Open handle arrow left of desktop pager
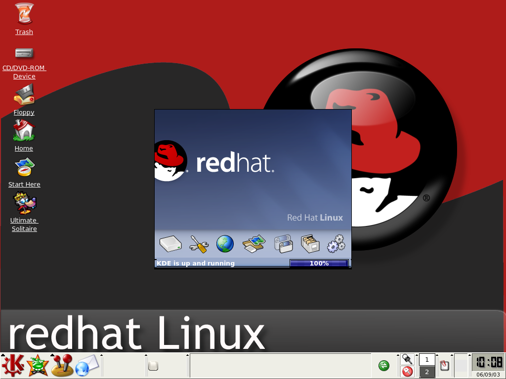This screenshot has height=379, width=506. click(x=417, y=355)
